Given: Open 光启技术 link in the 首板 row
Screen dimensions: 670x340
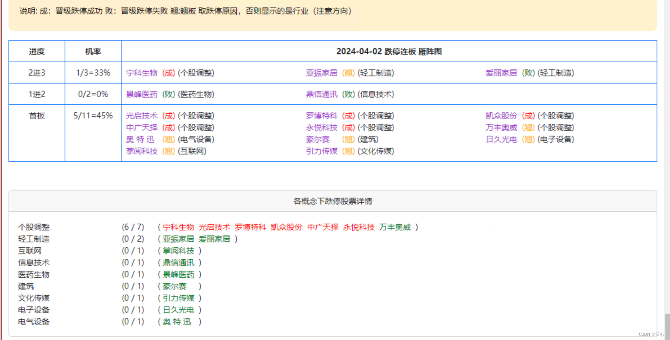Looking at the screenshot, I should click(x=142, y=116).
